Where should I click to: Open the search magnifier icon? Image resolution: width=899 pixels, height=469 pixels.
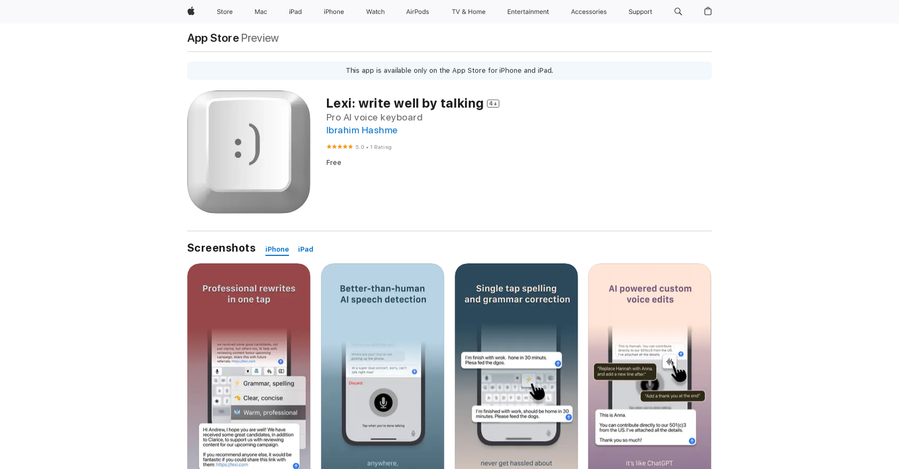click(678, 11)
